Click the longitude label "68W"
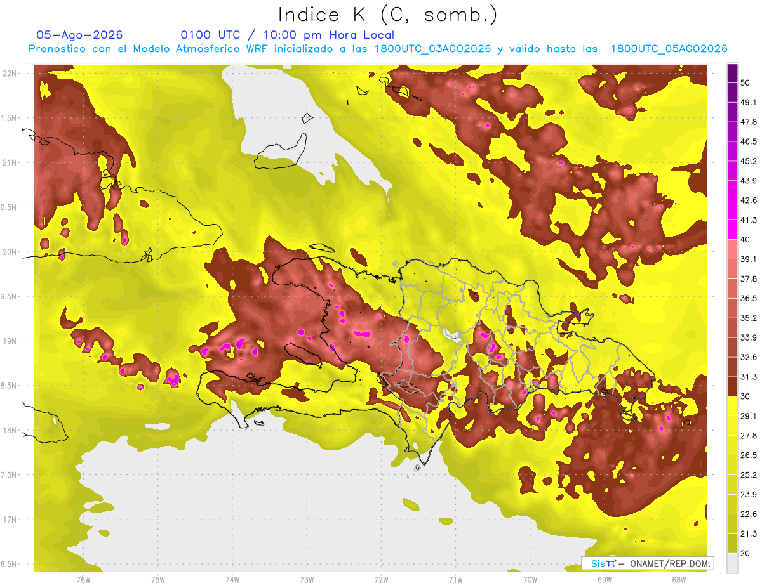The width and height of the screenshot is (762, 588). tap(679, 579)
